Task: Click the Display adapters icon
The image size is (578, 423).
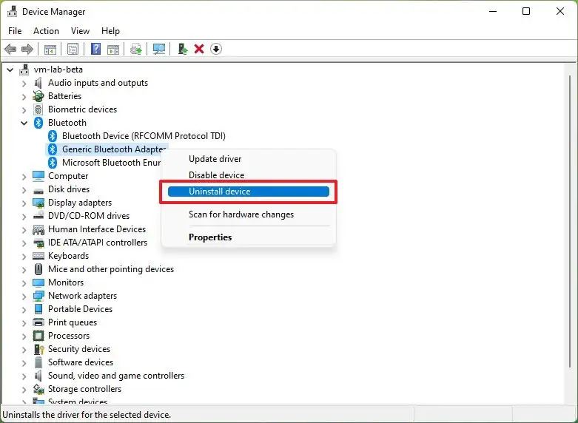Action: coord(38,203)
